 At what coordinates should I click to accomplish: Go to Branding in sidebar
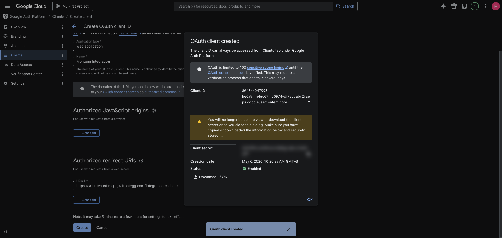(18, 36)
